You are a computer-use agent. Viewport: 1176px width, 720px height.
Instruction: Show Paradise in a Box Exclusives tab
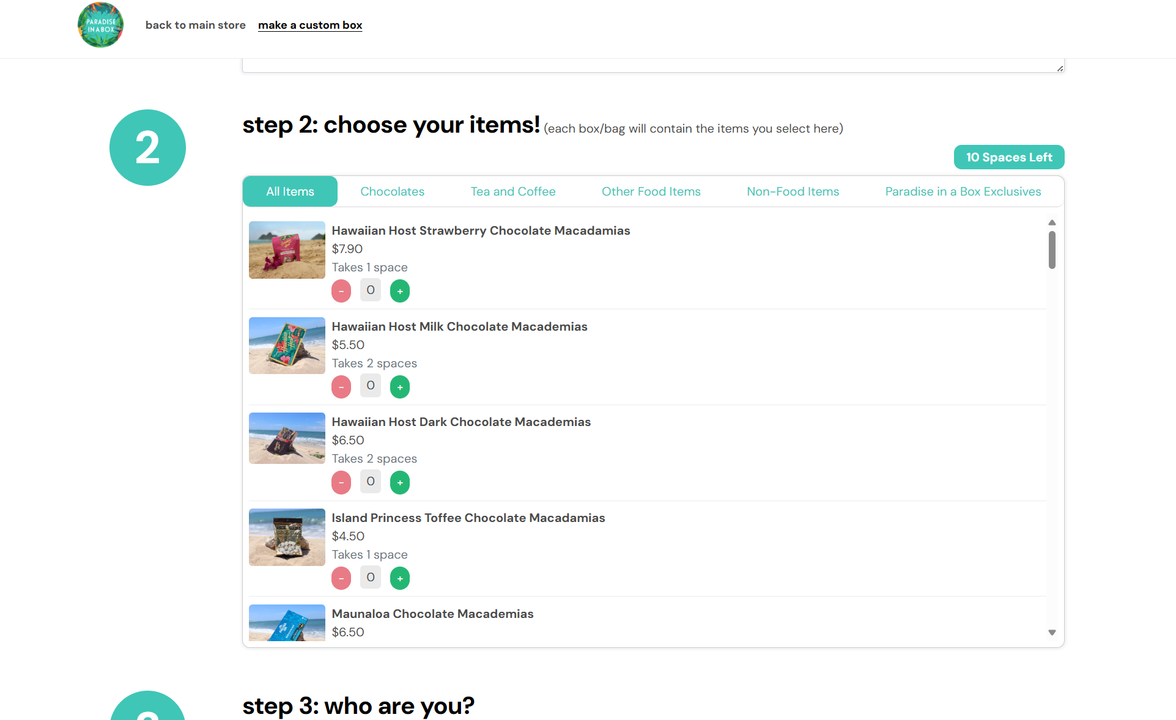click(x=963, y=191)
